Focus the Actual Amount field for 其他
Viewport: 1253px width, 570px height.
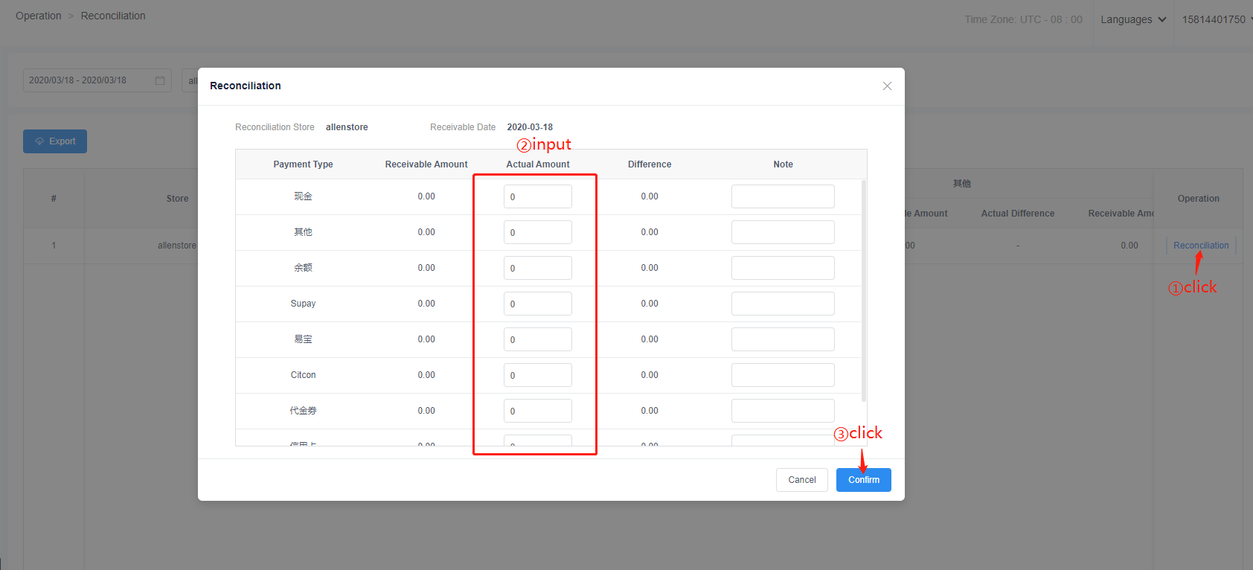coord(537,232)
